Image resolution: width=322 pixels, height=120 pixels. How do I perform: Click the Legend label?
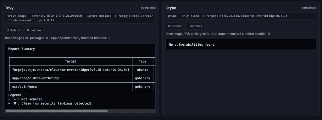click(15, 95)
